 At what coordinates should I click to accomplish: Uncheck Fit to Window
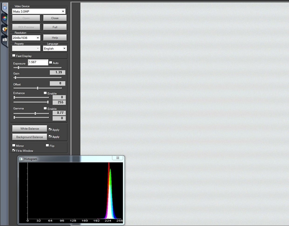(x=14, y=151)
